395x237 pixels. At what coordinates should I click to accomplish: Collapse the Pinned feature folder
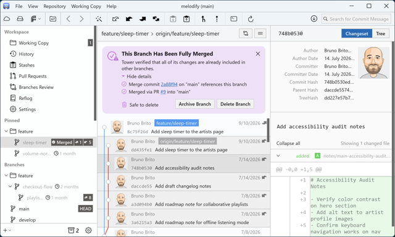point(6,131)
